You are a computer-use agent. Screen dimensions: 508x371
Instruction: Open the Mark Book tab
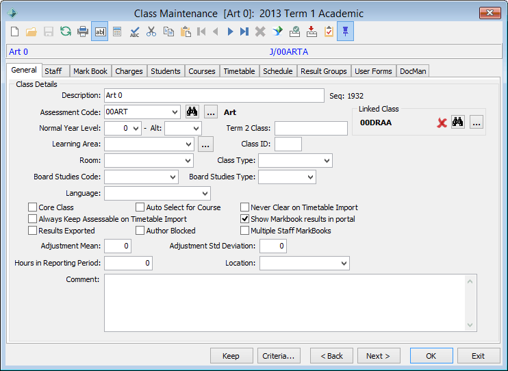click(x=90, y=71)
